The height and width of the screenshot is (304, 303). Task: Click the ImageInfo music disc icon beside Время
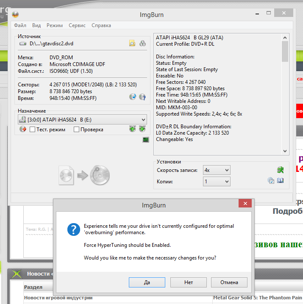[133, 97]
